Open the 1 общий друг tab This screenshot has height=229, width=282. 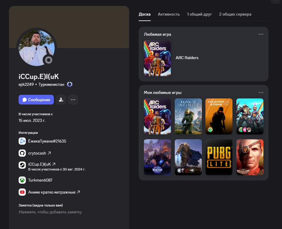(x=199, y=14)
